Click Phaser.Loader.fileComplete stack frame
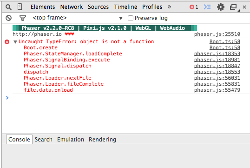The width and height of the screenshot is (250, 168). [x=64, y=84]
